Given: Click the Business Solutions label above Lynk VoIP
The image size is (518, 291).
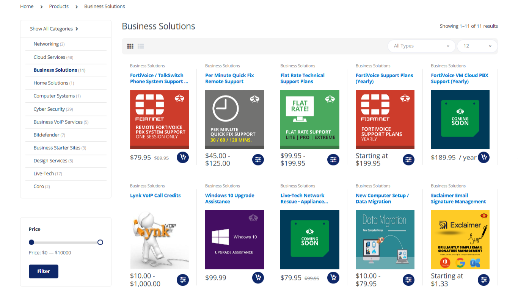Looking at the screenshot, I should [x=148, y=186].
